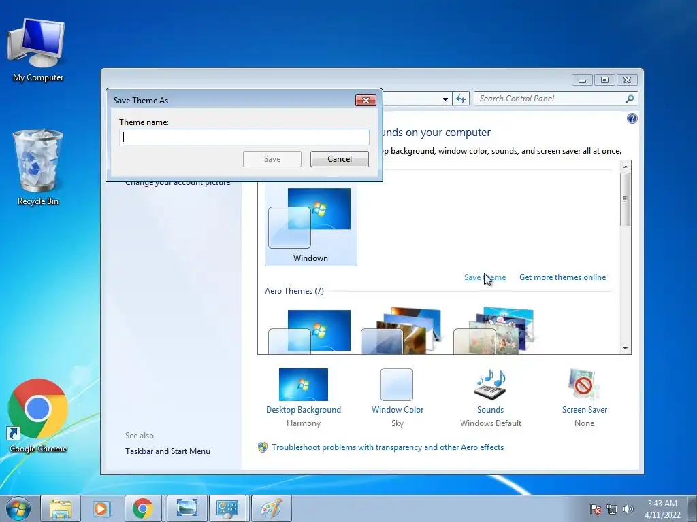
Task: Open Windows Explorer from the taskbar
Action: (x=61, y=508)
